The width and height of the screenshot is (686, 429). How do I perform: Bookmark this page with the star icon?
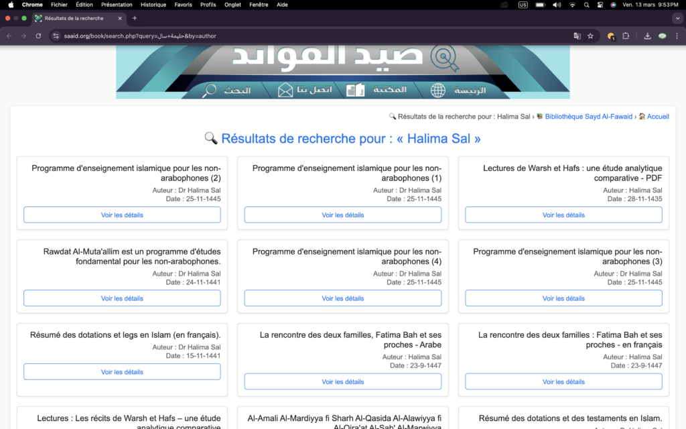(x=590, y=36)
